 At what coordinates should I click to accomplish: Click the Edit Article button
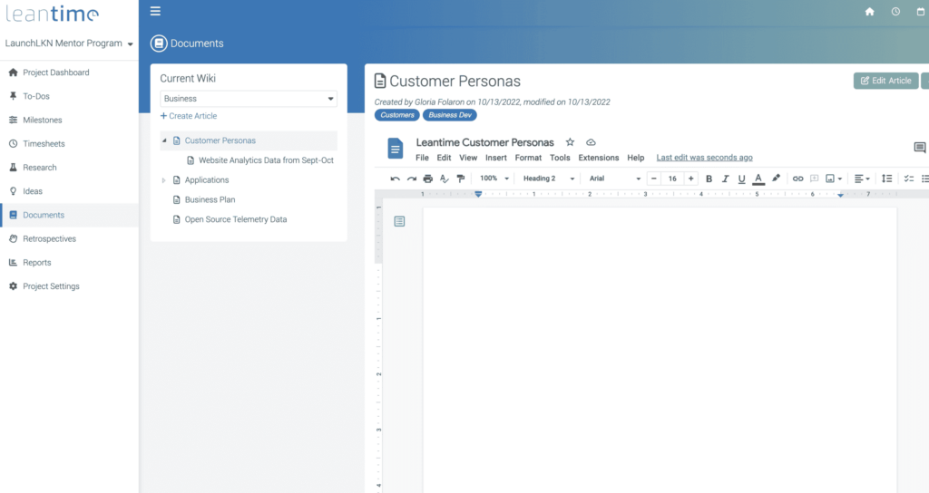885,81
